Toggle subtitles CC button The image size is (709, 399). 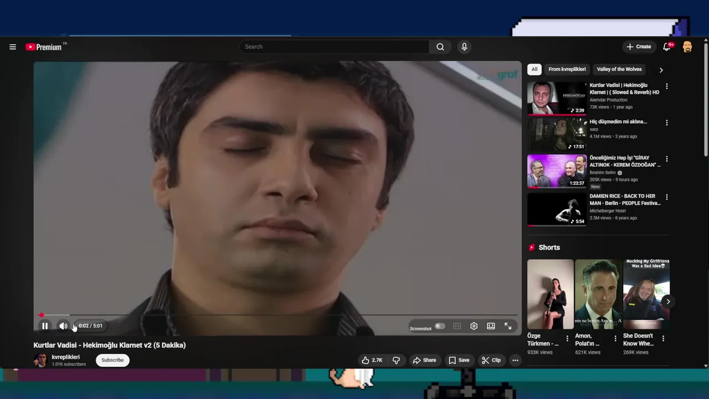[457, 326]
